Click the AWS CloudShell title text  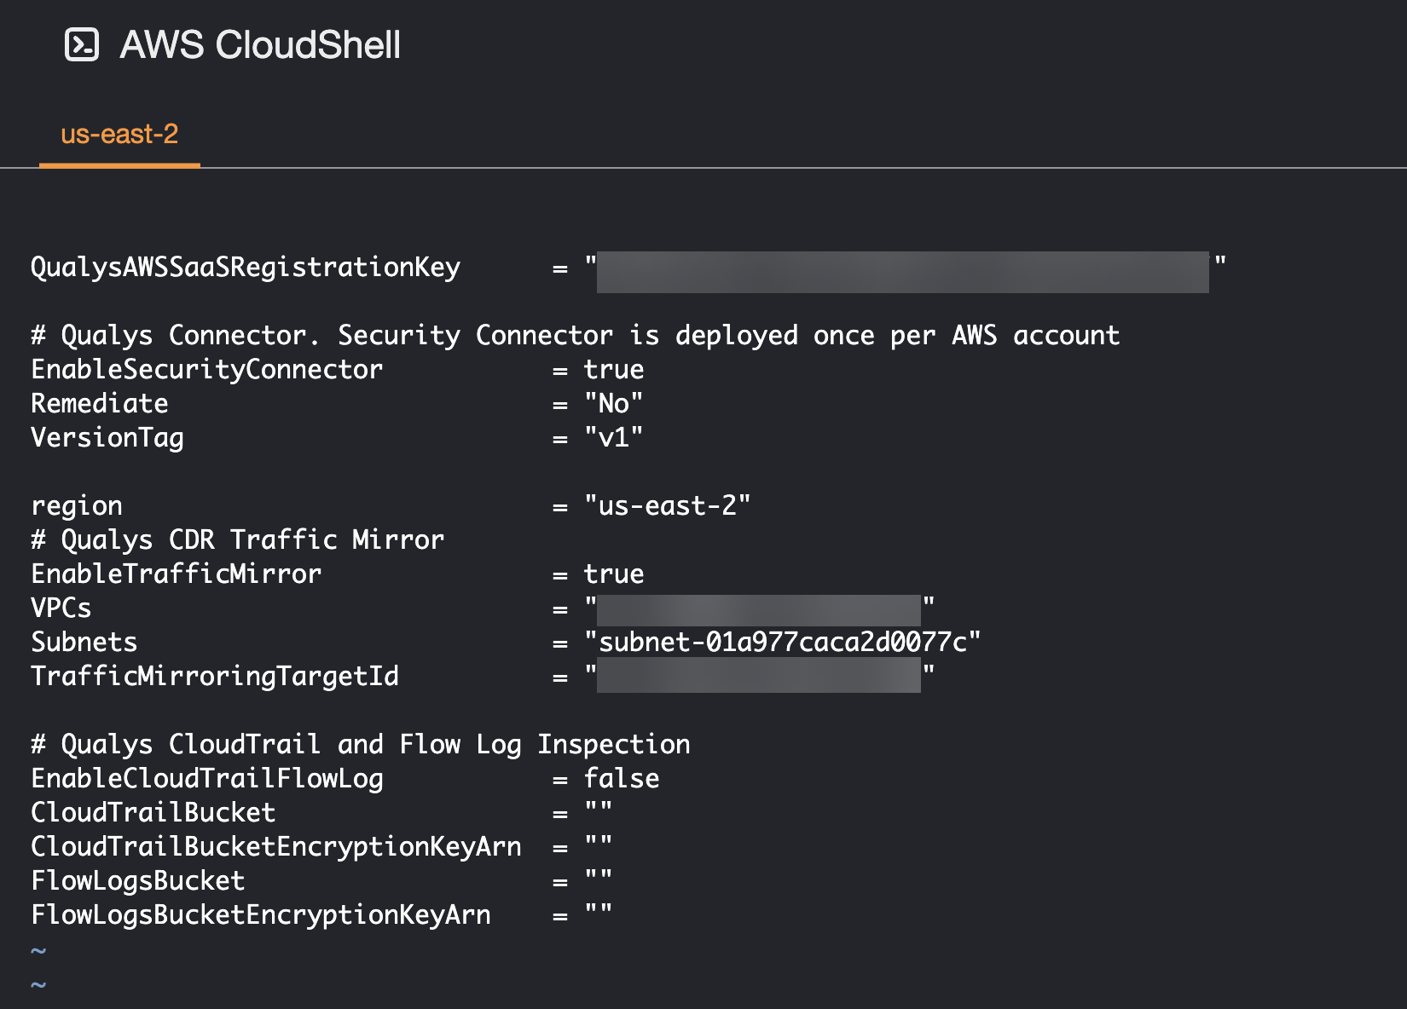[x=260, y=44]
